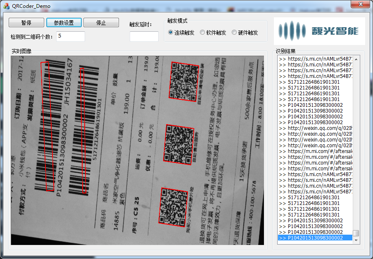This screenshot has width=373, height=259.
Task: Select 软件触发 software trigger mode
Action: tap(213, 33)
